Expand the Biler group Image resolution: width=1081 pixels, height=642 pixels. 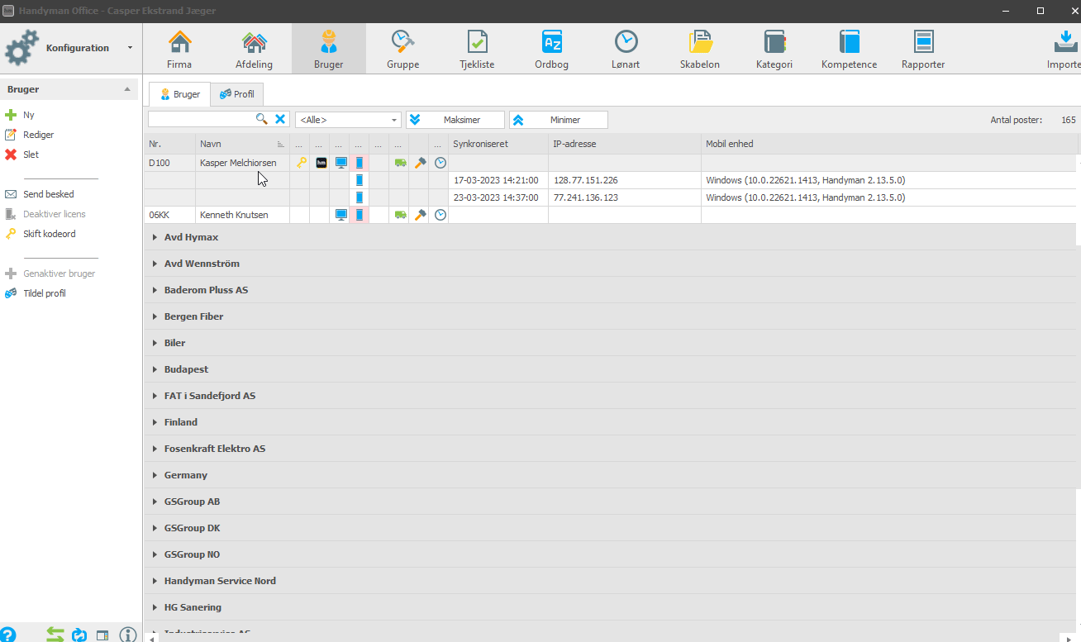tap(155, 343)
